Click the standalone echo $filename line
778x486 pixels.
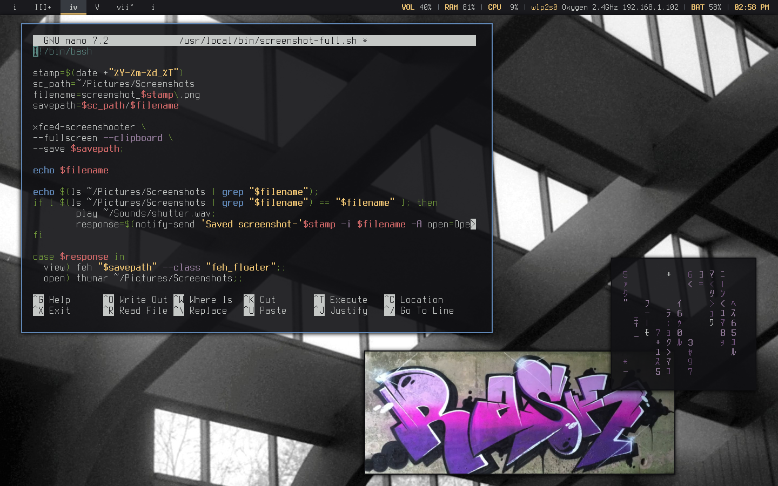click(71, 170)
